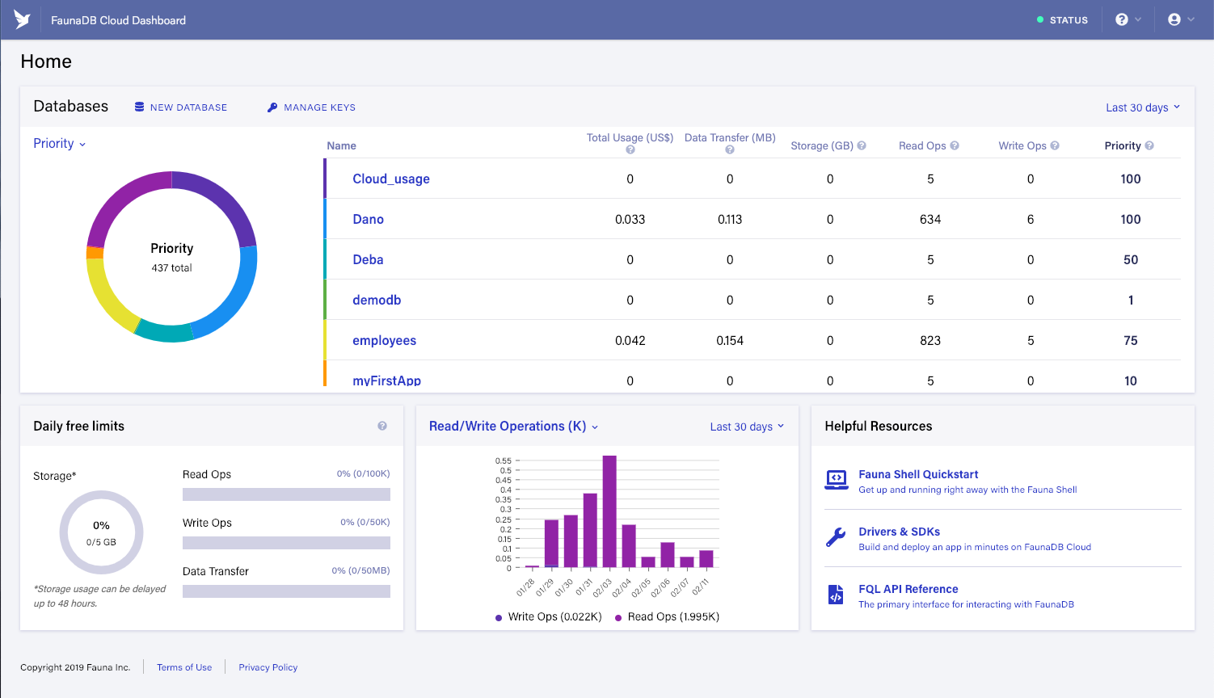This screenshot has width=1214, height=698.
Task: Open the help question mark menu
Action: [x=1122, y=19]
